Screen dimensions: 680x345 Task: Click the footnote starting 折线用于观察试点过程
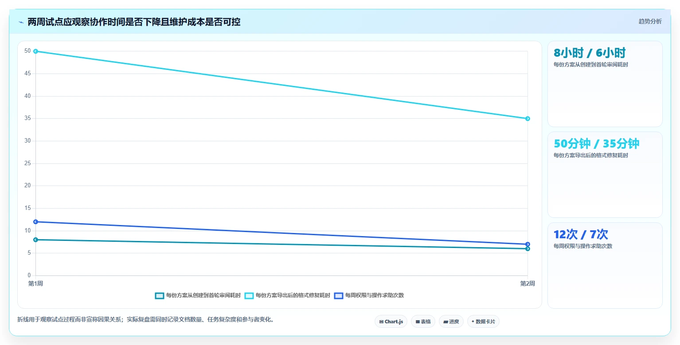pos(145,319)
